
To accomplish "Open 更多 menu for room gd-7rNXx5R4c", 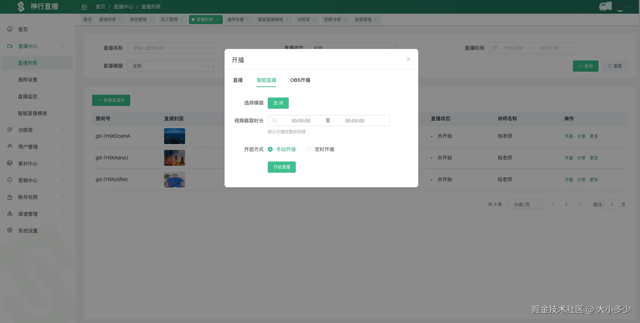I will (594, 180).
